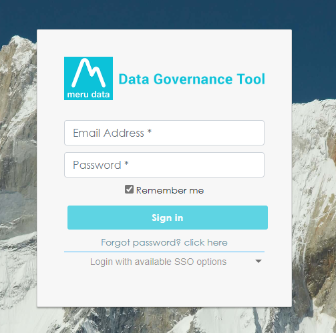Click the Sign in button
Viewport: 336px width, 333px height.
pos(168,218)
